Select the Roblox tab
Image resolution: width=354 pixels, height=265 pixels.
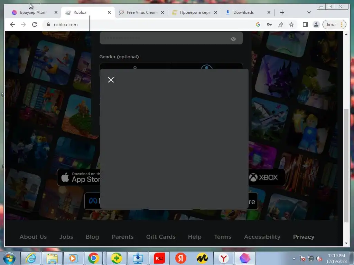[x=80, y=12]
